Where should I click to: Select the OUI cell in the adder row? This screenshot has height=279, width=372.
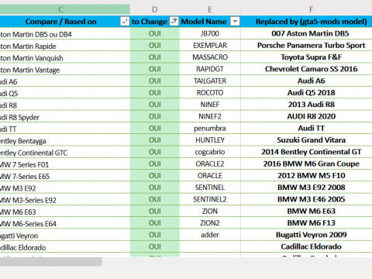pos(155,235)
